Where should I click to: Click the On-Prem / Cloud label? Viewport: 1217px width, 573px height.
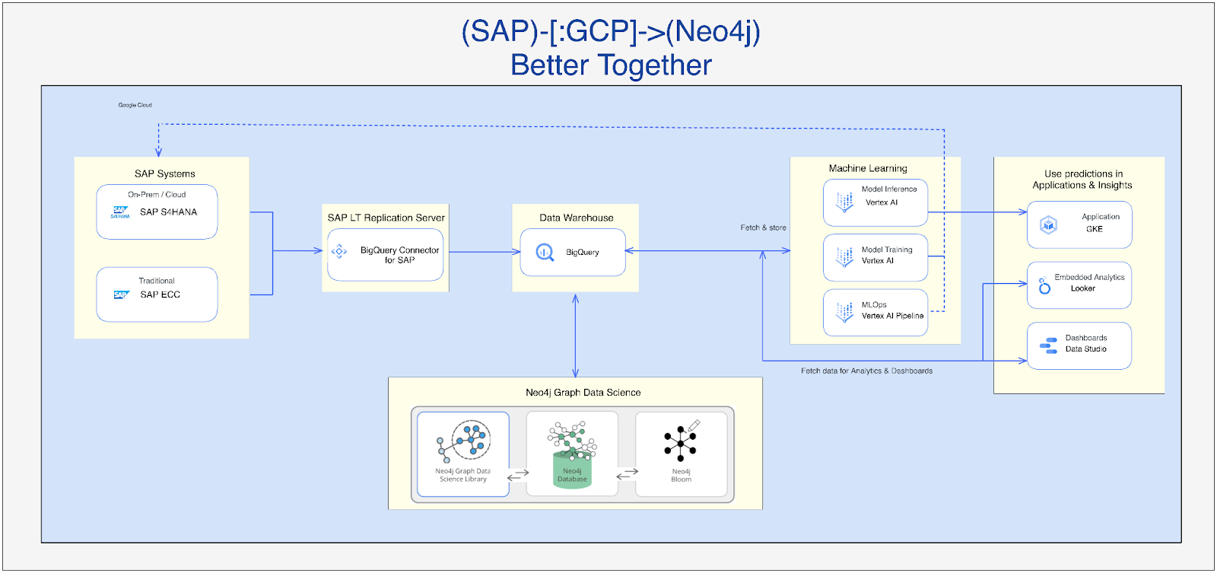(157, 195)
